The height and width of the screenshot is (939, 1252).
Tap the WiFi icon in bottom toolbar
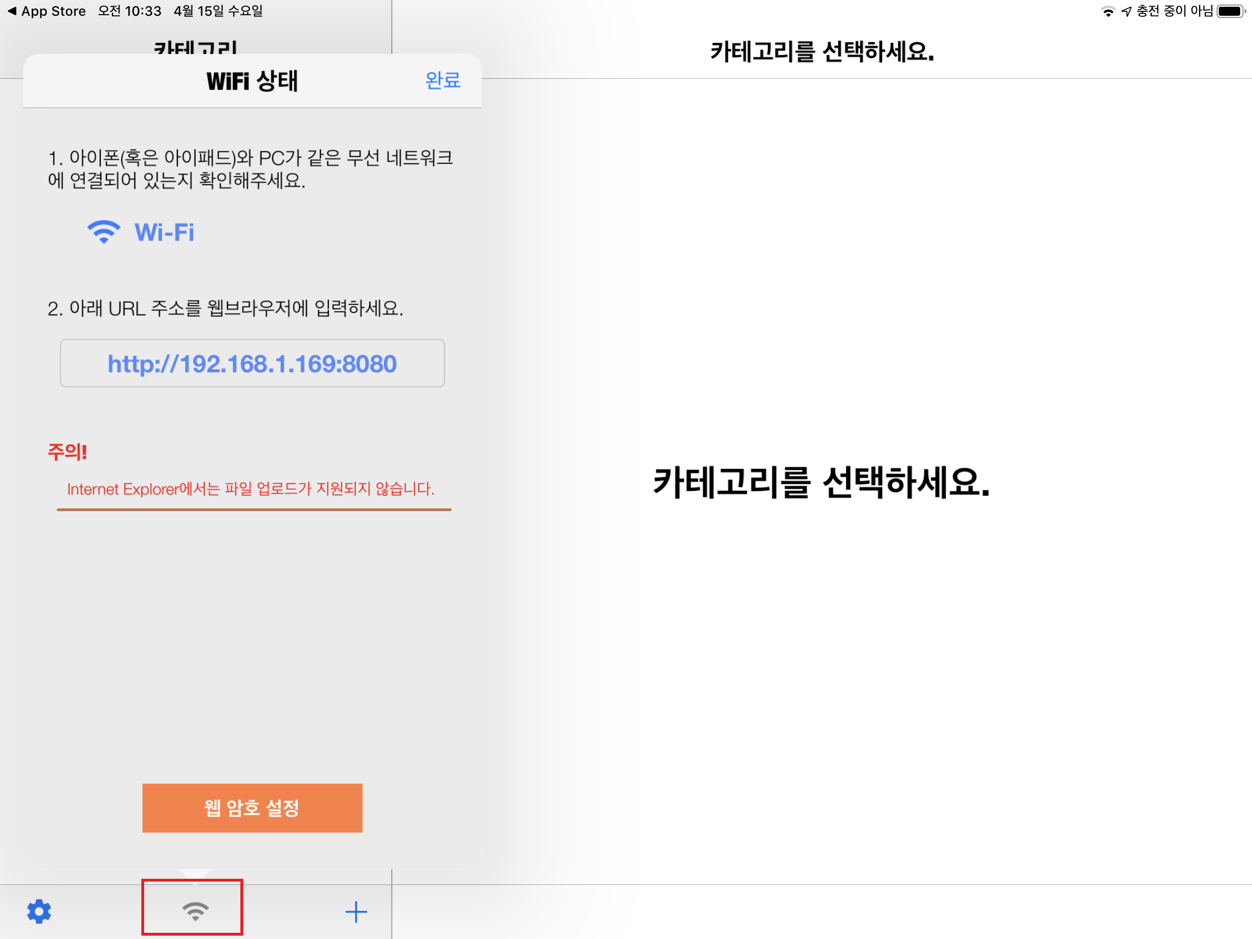point(195,910)
